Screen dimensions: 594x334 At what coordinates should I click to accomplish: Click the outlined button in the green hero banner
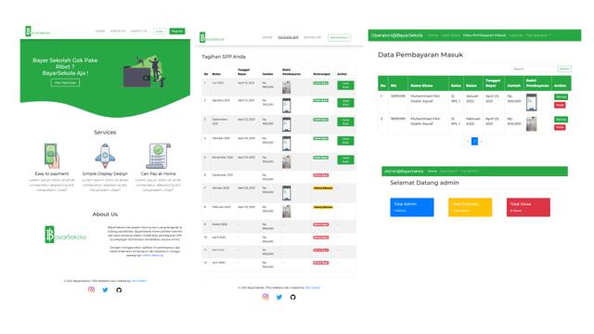[65, 83]
